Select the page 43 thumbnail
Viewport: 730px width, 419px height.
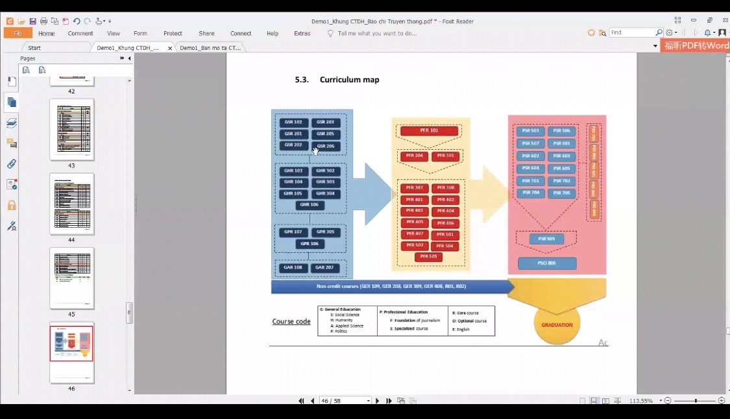[71, 130]
